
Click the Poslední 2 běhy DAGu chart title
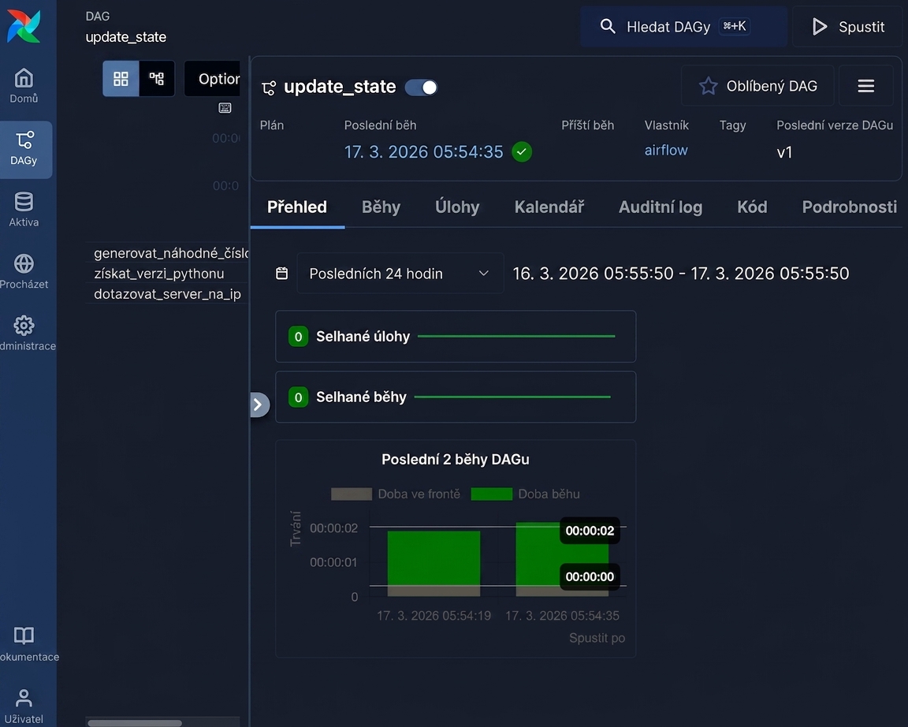[x=455, y=460]
